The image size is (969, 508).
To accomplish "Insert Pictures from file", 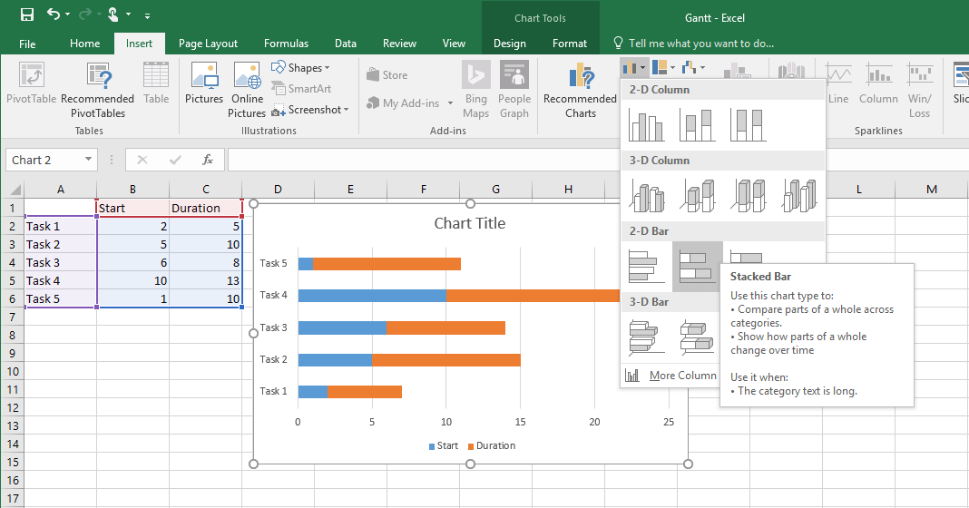I will click(x=204, y=83).
